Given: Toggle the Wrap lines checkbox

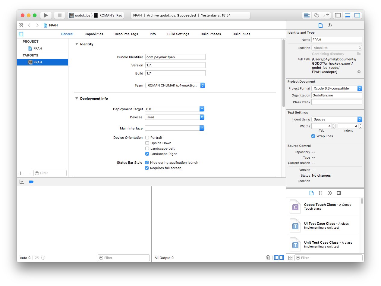Looking at the screenshot, I should 313,136.
